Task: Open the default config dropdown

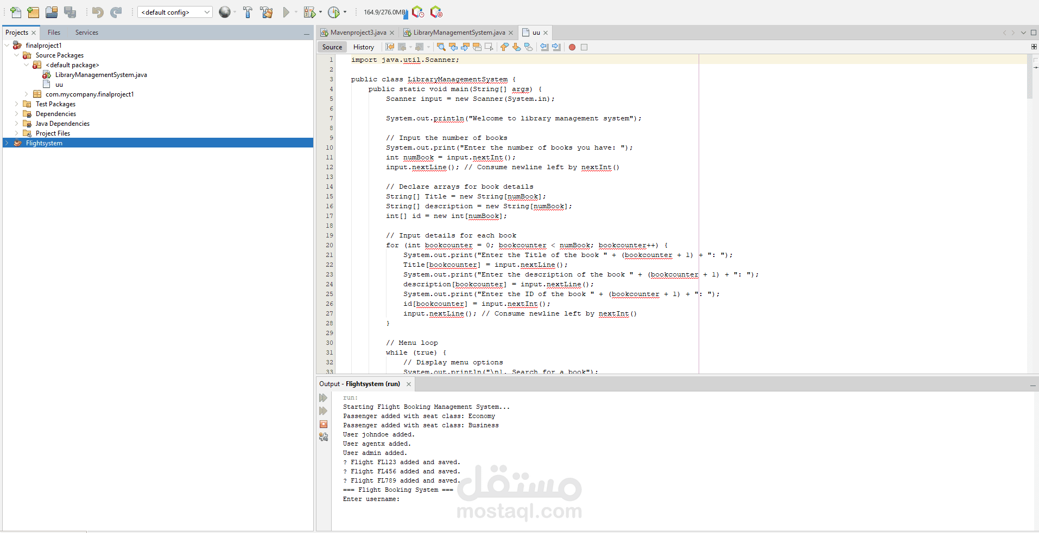Action: (175, 12)
